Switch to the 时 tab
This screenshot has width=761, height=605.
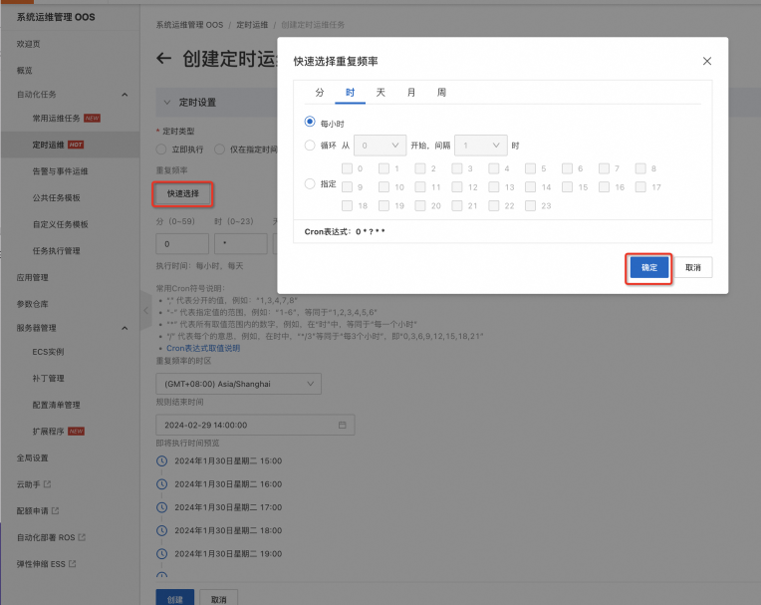tap(350, 93)
